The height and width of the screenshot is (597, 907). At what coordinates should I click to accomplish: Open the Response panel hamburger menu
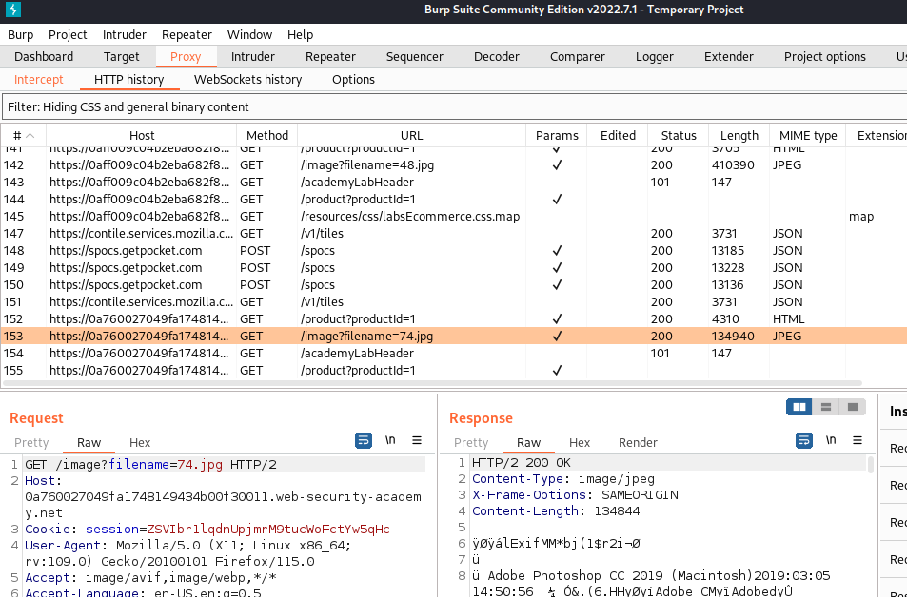[x=858, y=440]
